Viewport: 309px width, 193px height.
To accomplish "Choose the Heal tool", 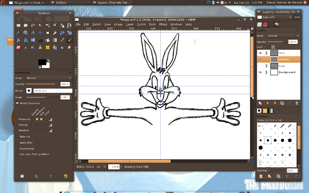I will click(x=48, y=47).
